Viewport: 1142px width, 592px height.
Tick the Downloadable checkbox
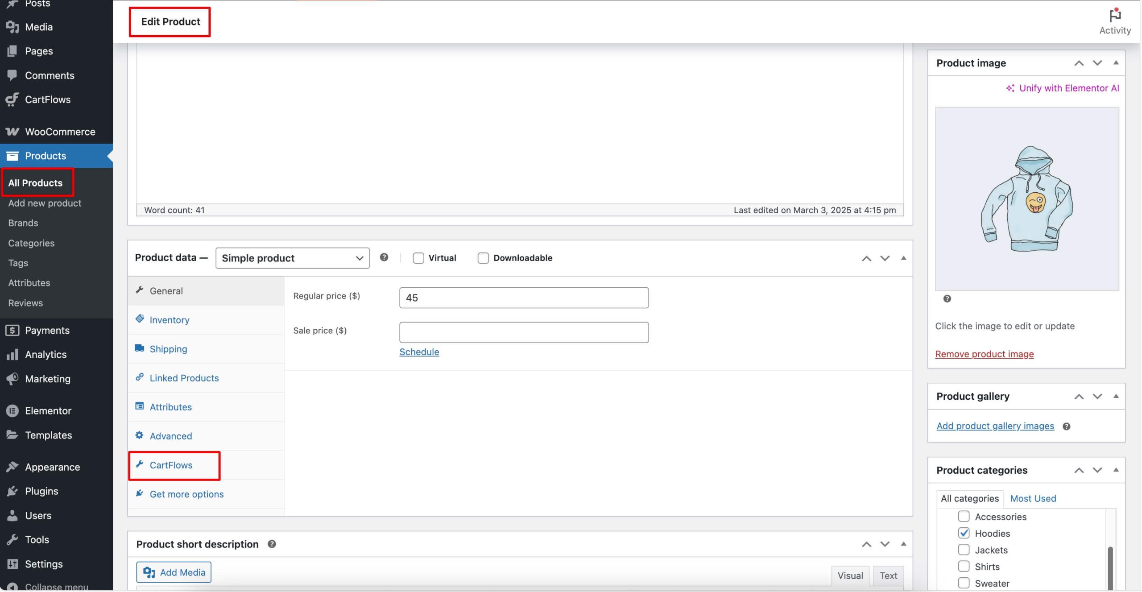click(x=483, y=258)
